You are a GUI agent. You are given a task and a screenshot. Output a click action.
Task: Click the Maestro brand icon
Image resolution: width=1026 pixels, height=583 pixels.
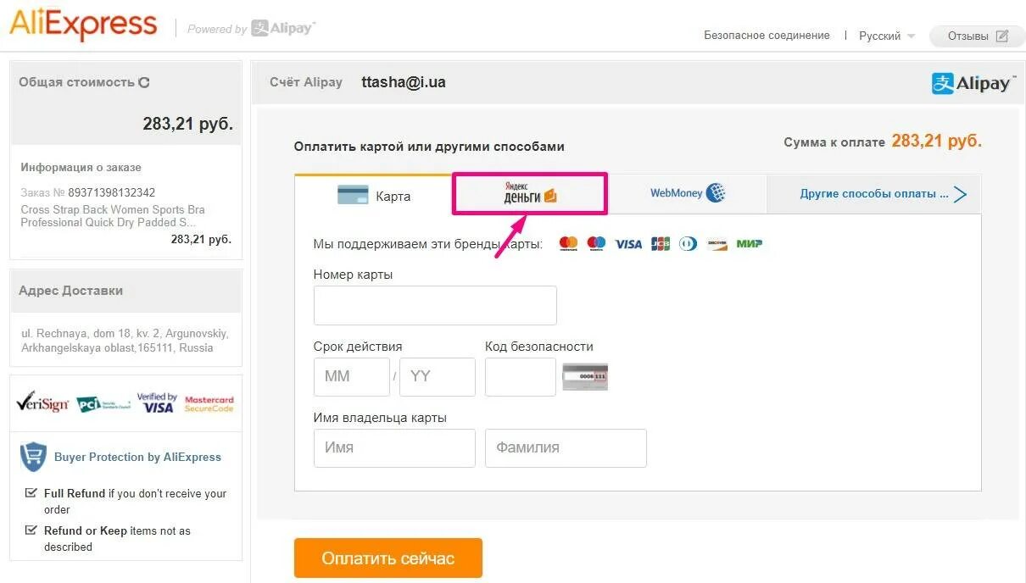tap(596, 244)
